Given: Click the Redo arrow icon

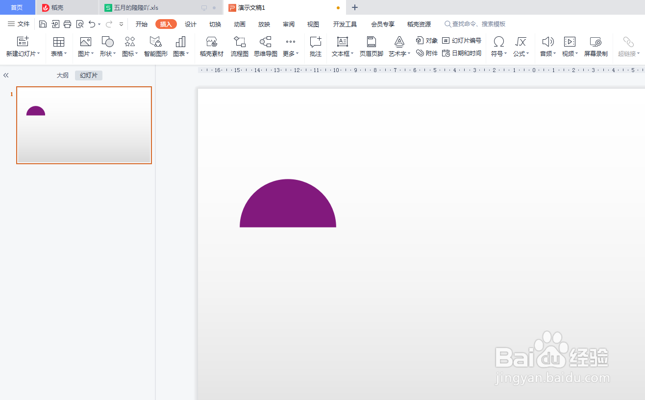Looking at the screenshot, I should tap(109, 24).
